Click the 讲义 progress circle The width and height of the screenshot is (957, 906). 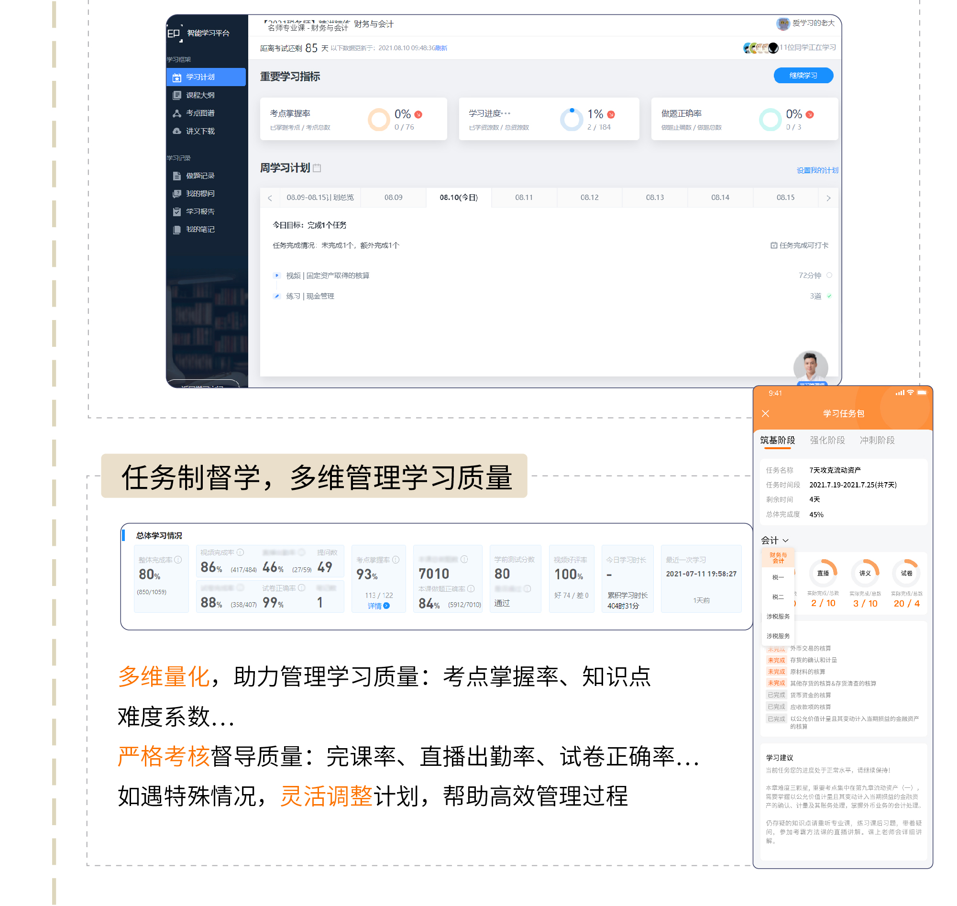tap(865, 574)
